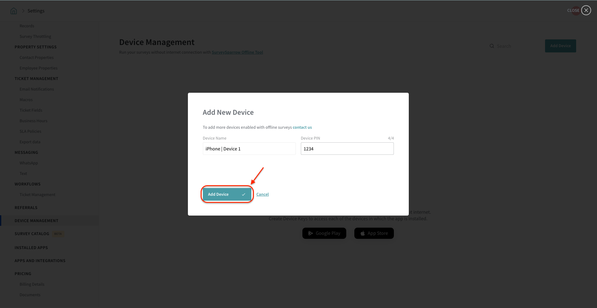Confirm with the teal Add Device button

coord(226,194)
